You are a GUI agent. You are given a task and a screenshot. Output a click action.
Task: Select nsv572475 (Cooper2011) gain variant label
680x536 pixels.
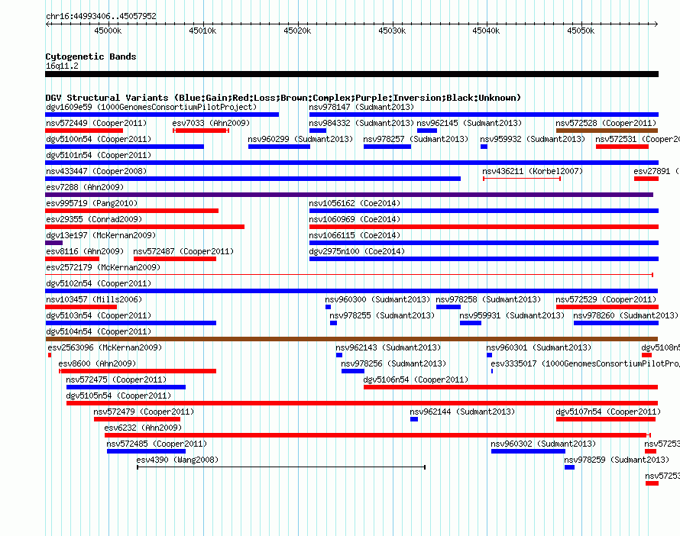pos(116,379)
